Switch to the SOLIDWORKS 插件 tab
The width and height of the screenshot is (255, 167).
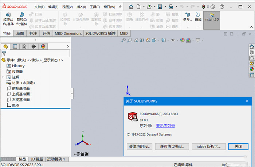tap(101, 33)
